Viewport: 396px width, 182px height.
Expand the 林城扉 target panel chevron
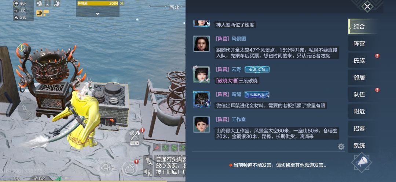pyautogui.click(x=98, y=14)
